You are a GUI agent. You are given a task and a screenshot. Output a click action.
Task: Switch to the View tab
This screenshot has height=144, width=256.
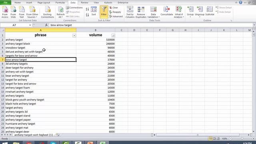click(x=96, y=3)
